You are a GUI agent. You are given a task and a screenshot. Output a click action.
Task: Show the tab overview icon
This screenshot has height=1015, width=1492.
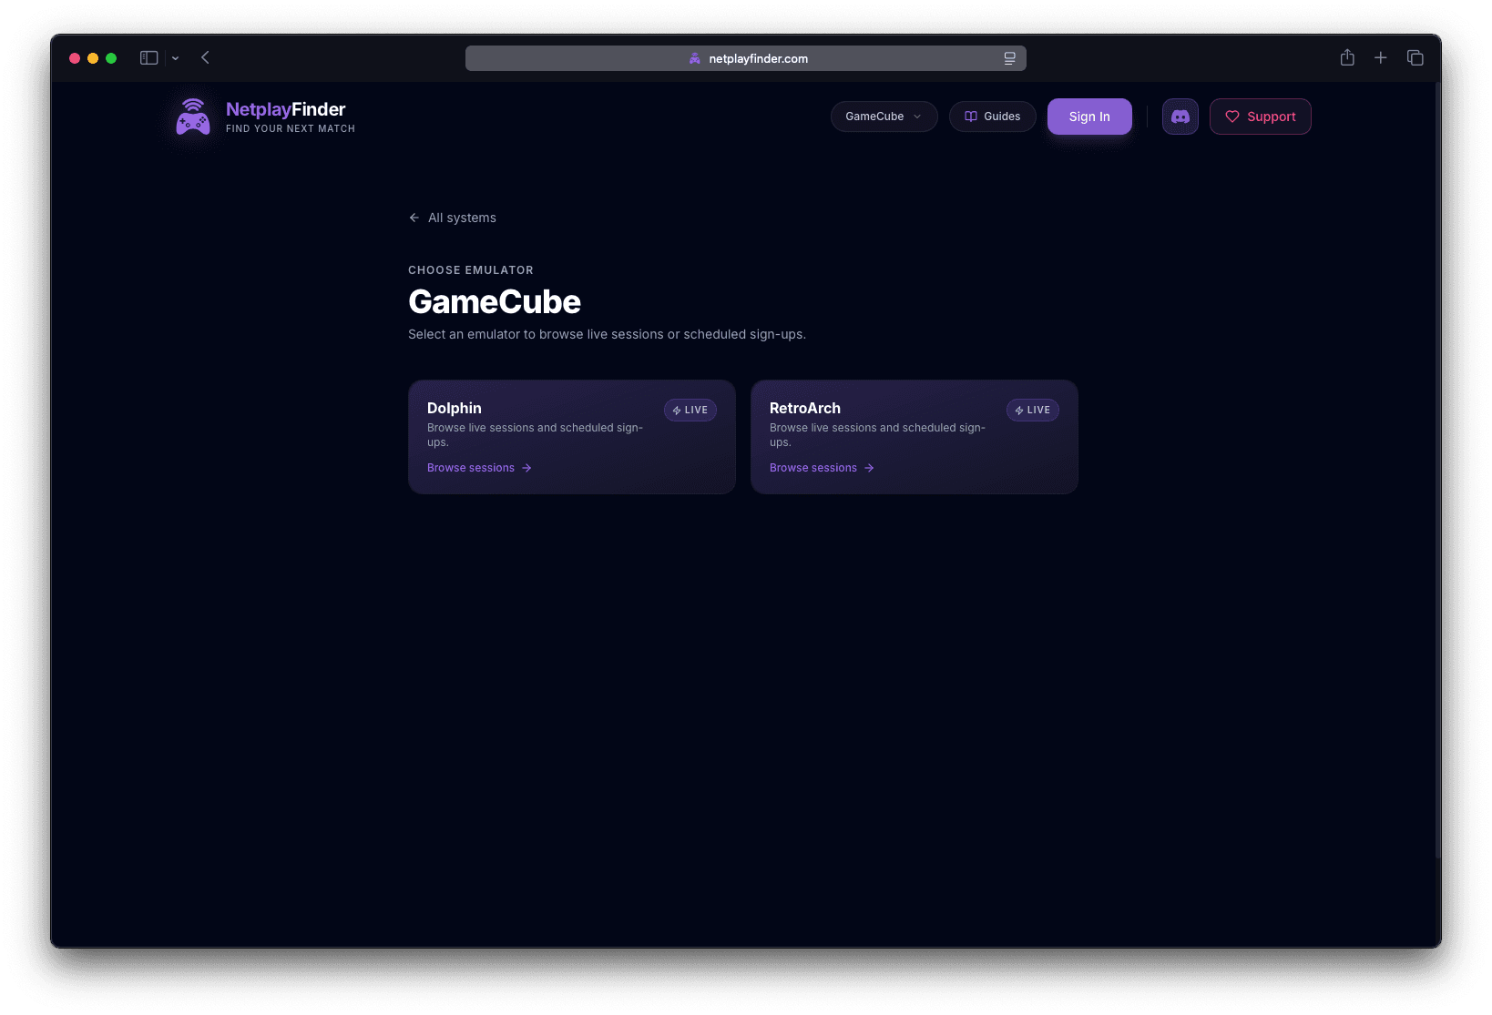point(1415,57)
